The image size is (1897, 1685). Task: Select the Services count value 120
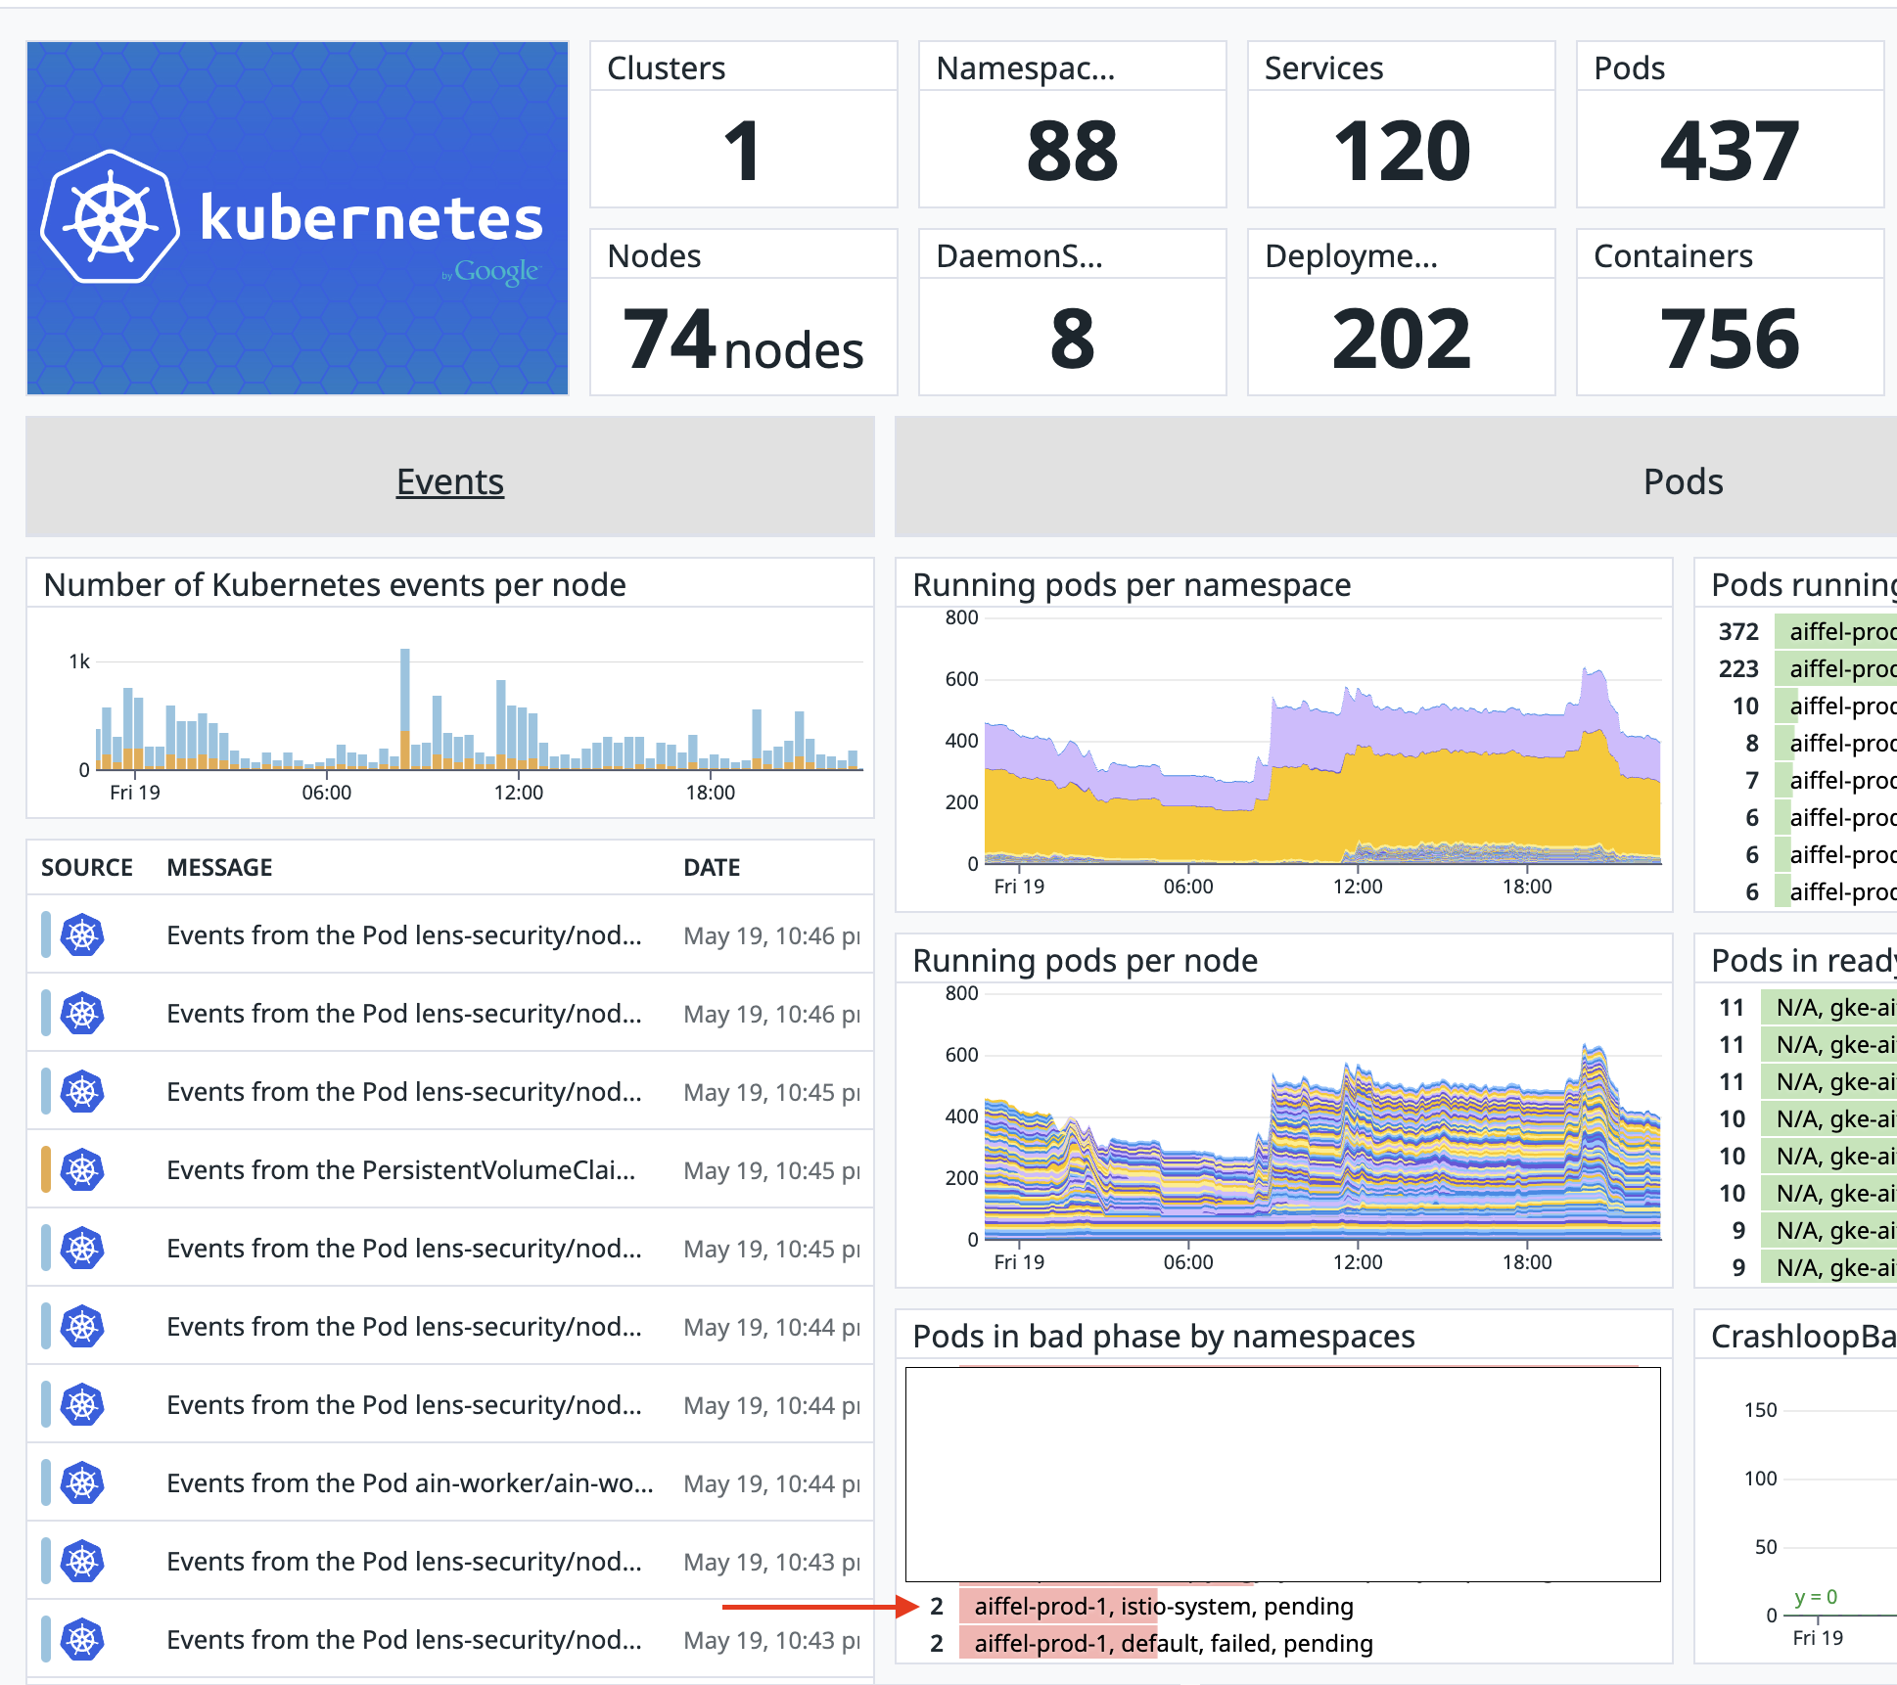tap(1401, 151)
